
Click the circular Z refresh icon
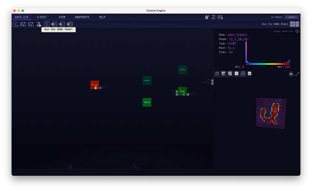pos(16,24)
